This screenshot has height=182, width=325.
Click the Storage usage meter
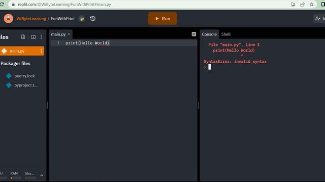pos(30,175)
